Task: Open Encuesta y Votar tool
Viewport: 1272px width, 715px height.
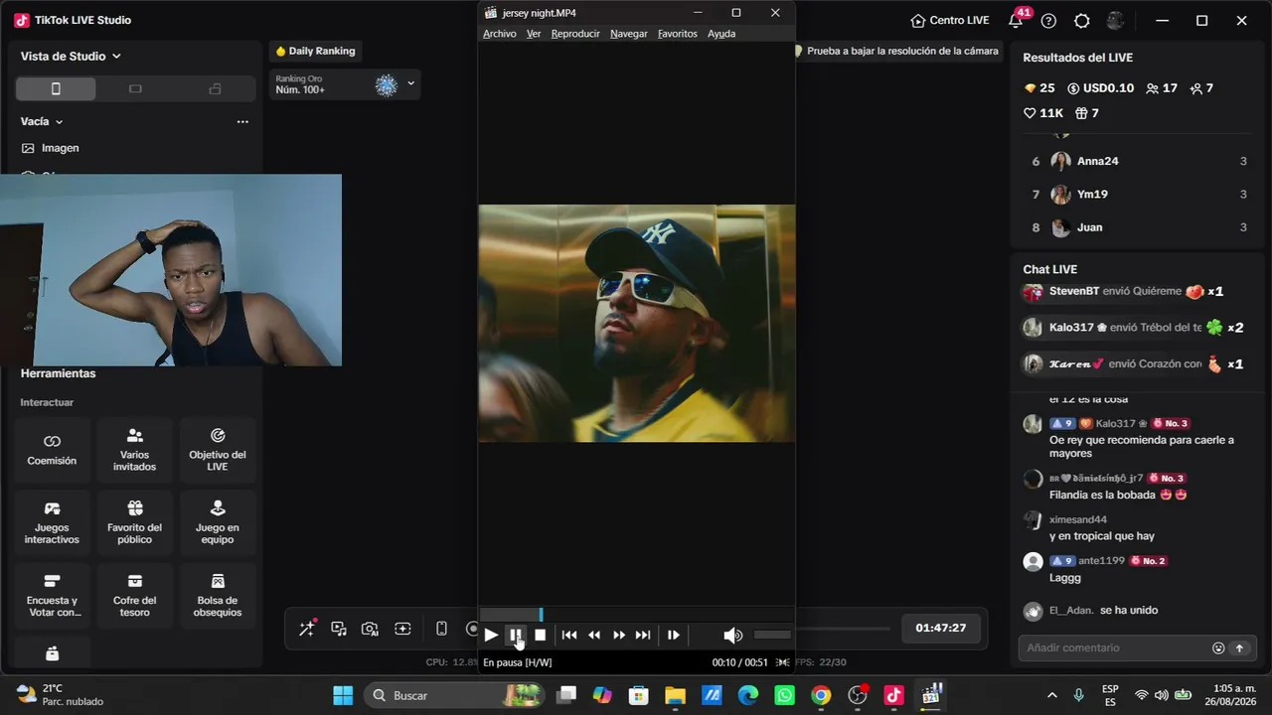Action: click(x=52, y=594)
